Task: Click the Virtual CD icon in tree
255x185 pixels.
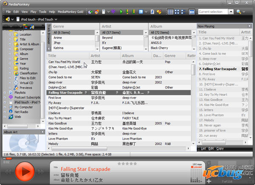Action: point(16,83)
